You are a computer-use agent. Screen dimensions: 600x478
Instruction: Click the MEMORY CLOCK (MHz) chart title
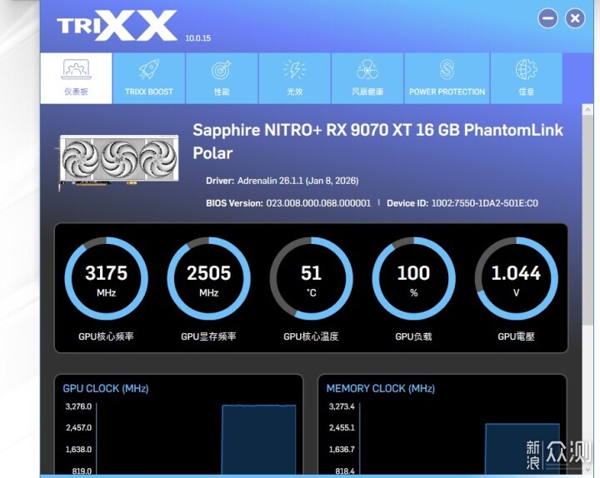click(380, 389)
